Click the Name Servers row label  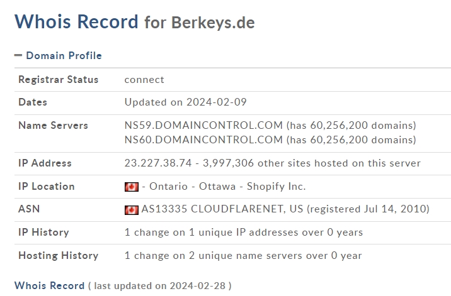coord(53,126)
